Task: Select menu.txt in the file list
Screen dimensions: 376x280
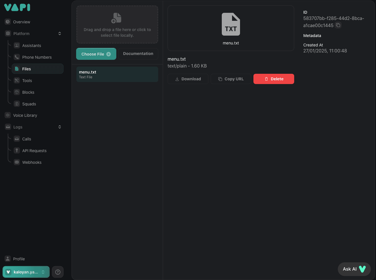Action: [117, 74]
